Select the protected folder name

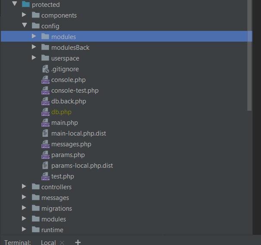(x=46, y=5)
